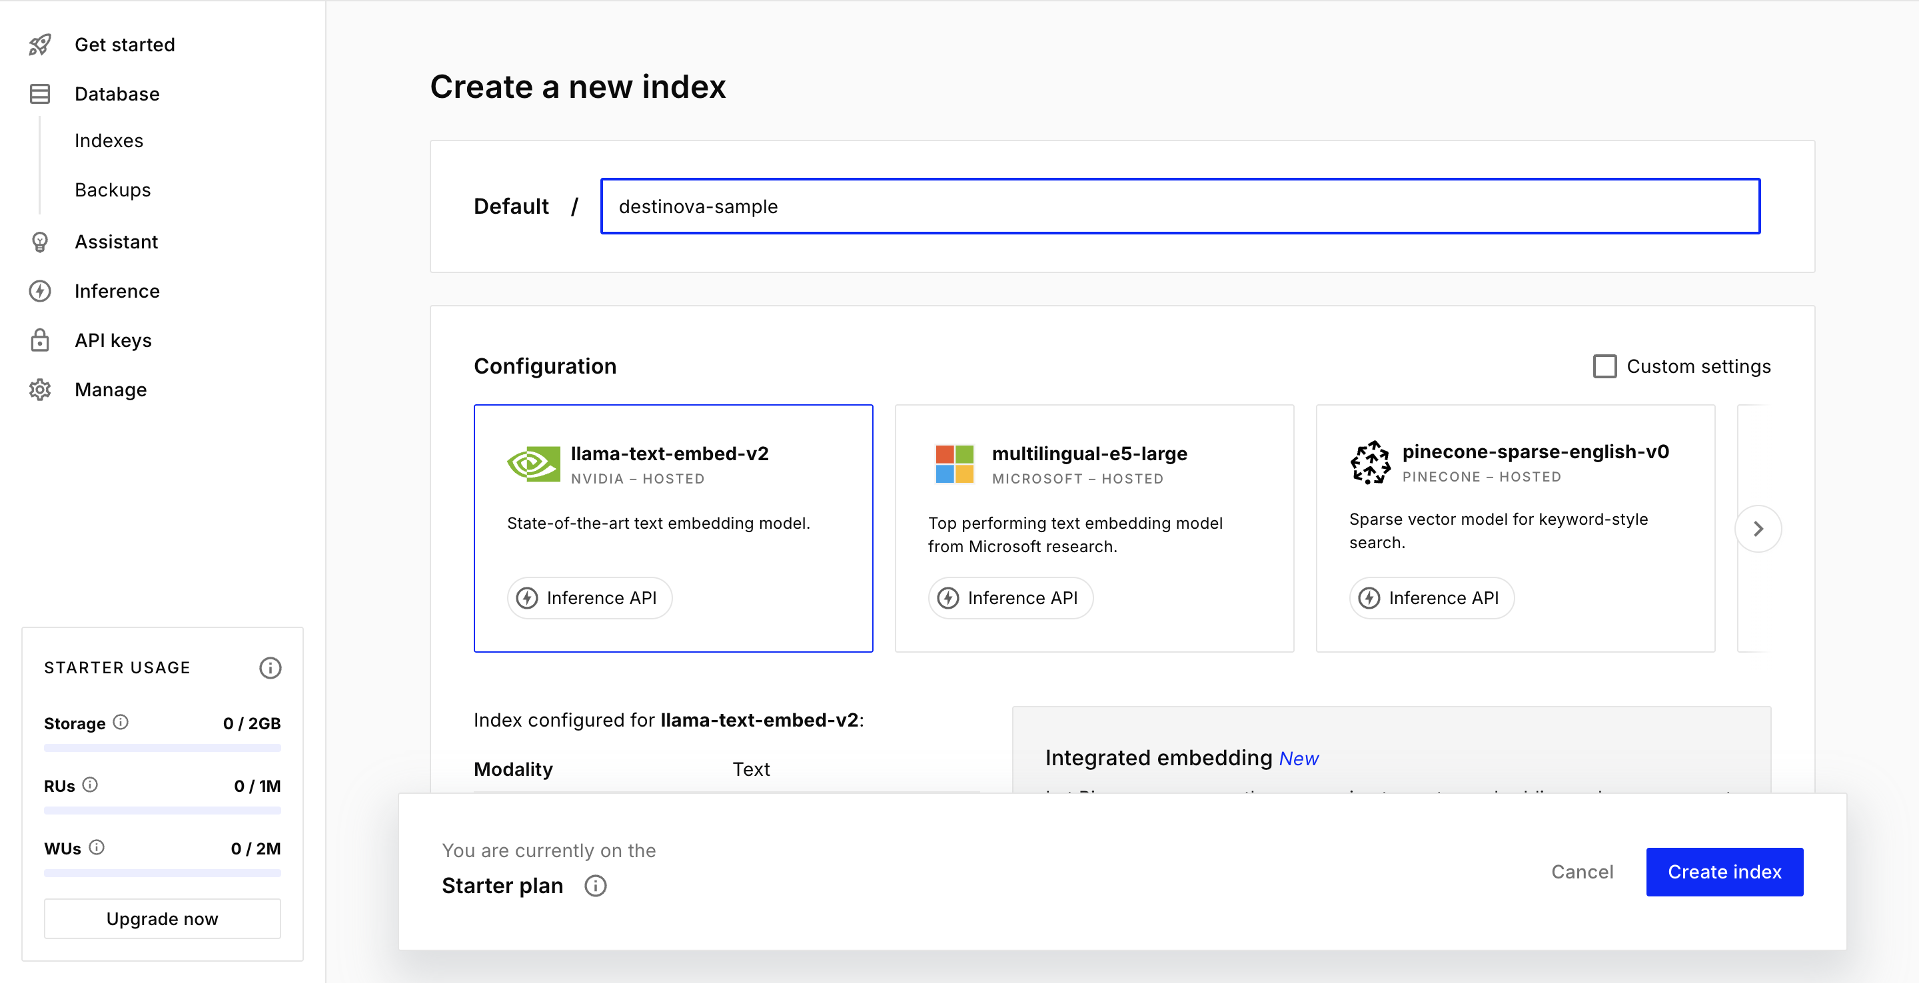
Task: Click the 'Configuration' section heading
Action: [545, 366]
